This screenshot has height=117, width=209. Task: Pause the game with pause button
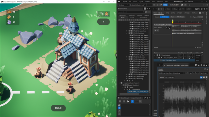click(103, 22)
